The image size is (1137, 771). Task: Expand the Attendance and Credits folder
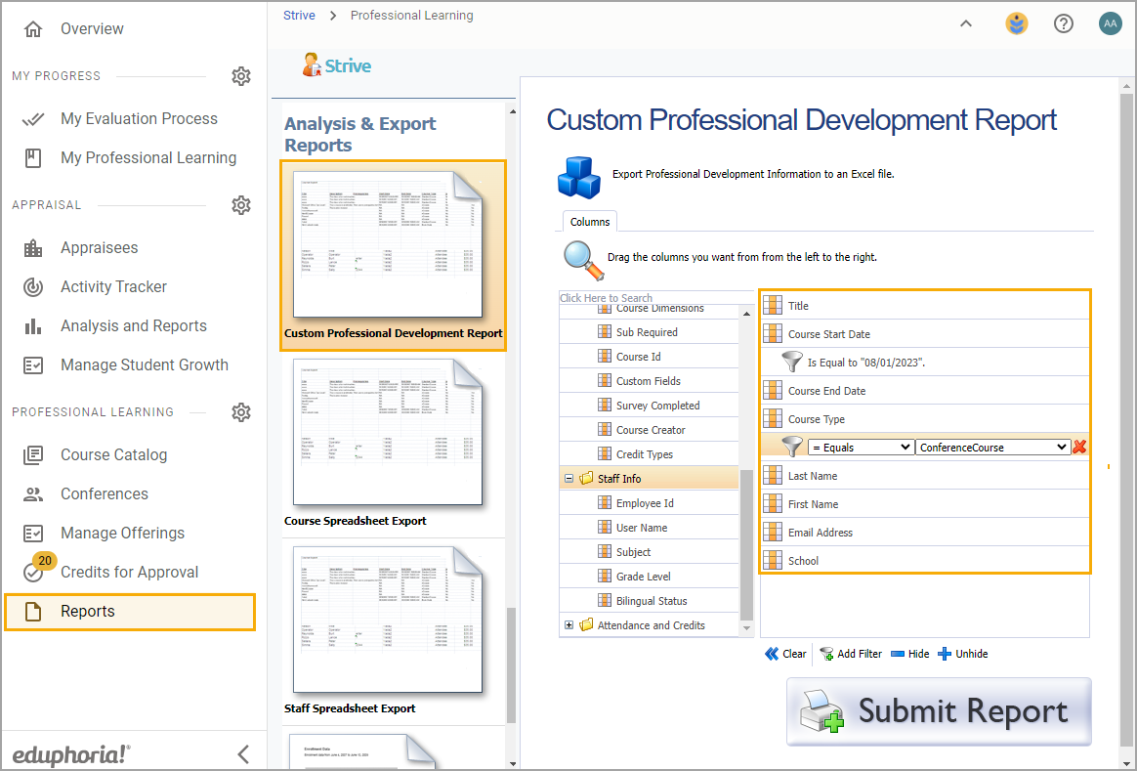569,625
